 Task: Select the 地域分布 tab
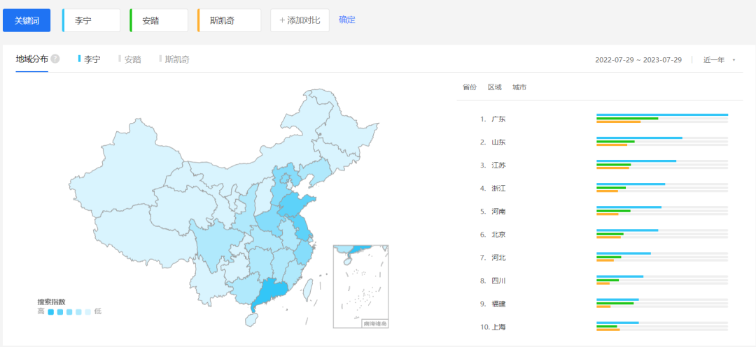pos(32,59)
